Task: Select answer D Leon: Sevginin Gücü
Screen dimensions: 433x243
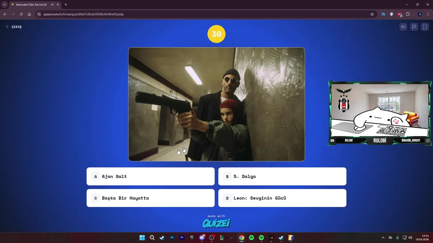Action: point(282,198)
